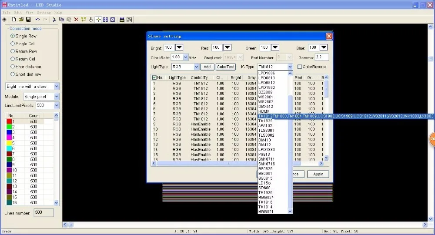The image size is (435, 235).
Task: Click the Add button
Action: (x=207, y=67)
